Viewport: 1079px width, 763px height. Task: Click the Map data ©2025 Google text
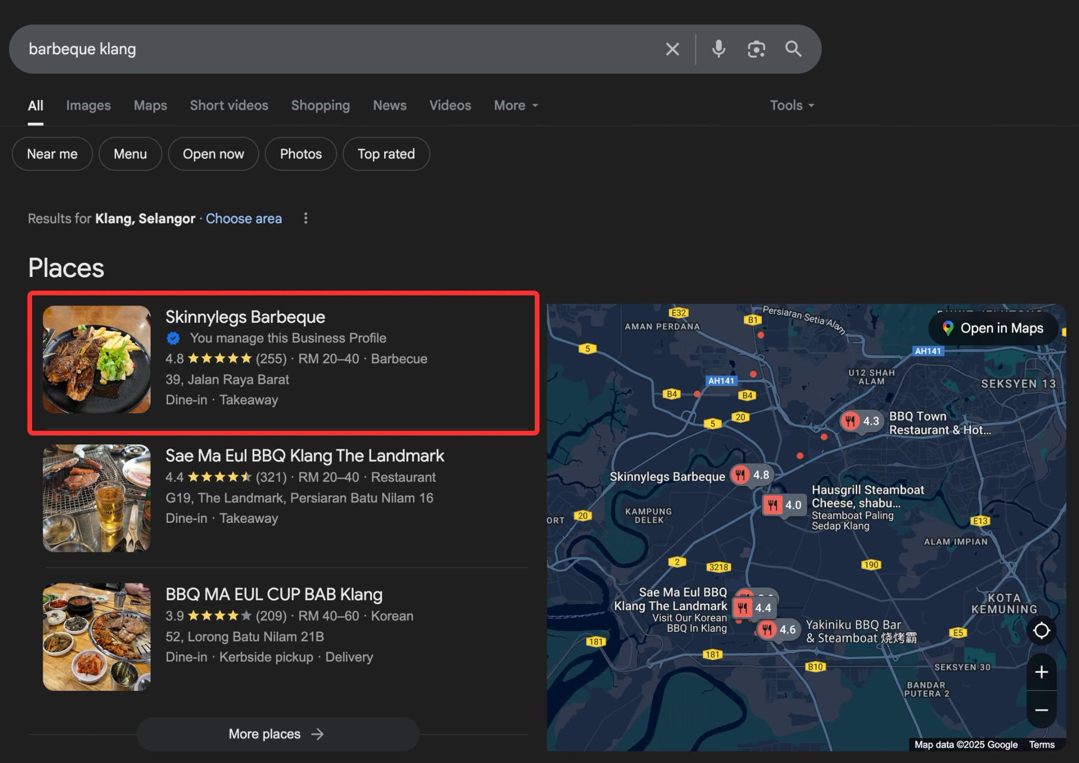coord(966,745)
